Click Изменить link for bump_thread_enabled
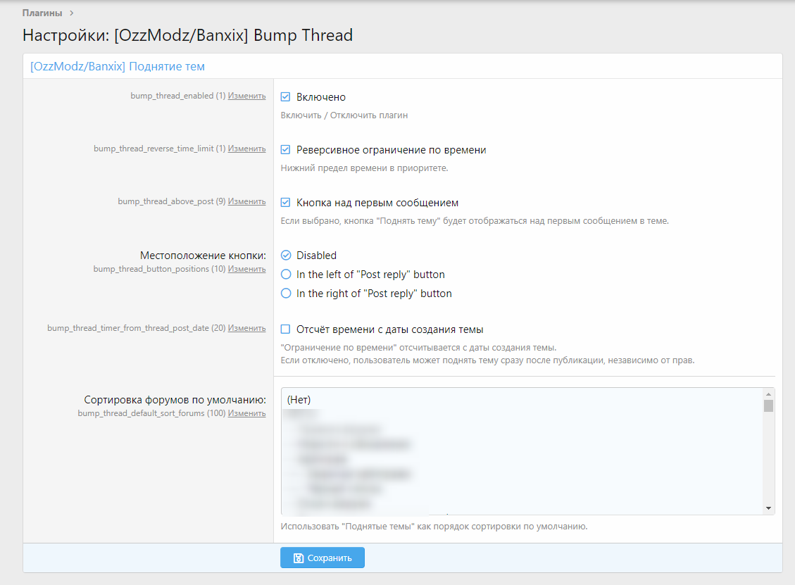 point(246,96)
